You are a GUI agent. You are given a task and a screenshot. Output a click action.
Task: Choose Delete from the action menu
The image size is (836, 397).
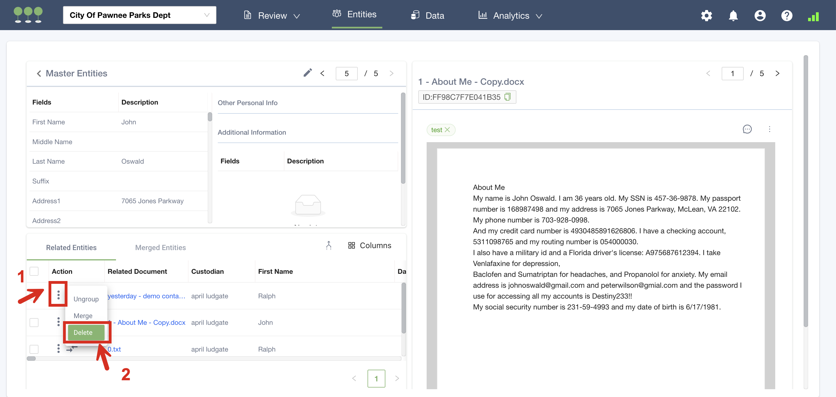click(86, 332)
